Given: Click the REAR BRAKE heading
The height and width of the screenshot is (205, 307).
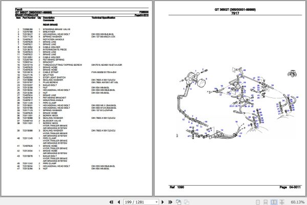Looking at the screenshot, I should [x=50, y=25].
